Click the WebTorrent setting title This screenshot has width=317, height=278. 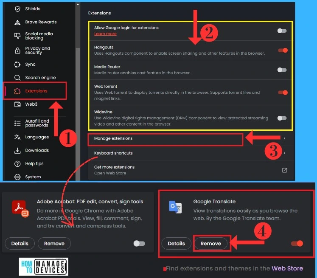pos(106,87)
